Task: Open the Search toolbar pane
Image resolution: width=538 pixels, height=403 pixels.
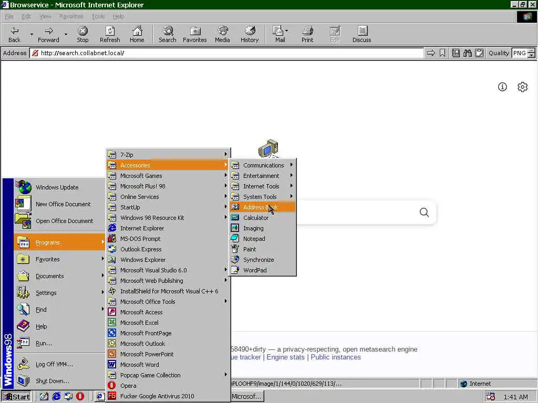Action: pyautogui.click(x=168, y=34)
